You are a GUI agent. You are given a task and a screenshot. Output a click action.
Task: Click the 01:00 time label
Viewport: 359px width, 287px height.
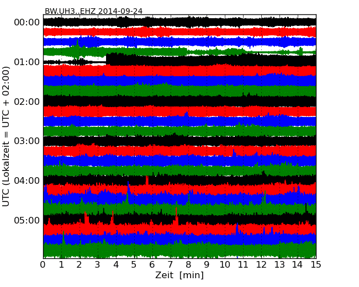click(27, 62)
